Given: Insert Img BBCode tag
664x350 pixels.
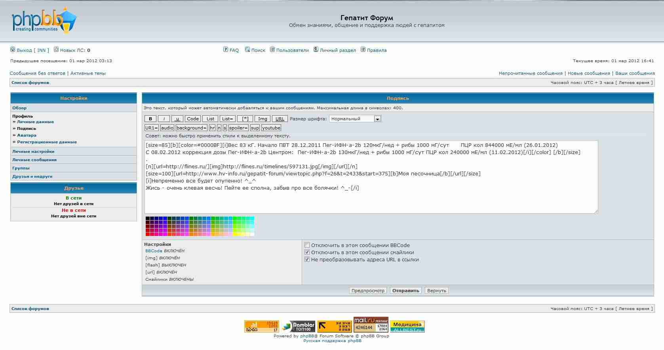Looking at the screenshot, I should tap(263, 119).
